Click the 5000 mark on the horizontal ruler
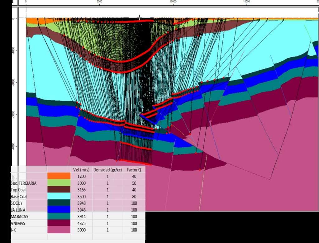The height and width of the screenshot is (243, 319). [x=99, y=2]
